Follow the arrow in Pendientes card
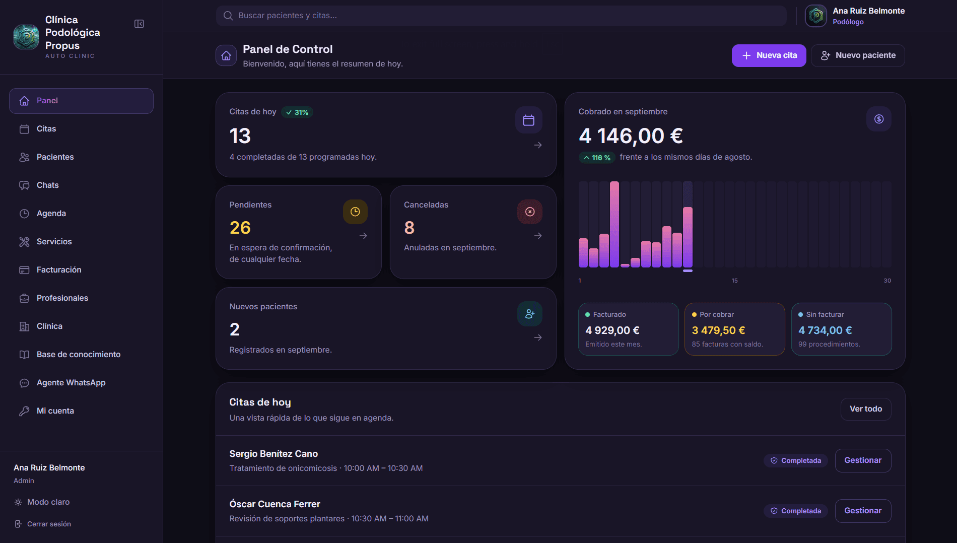The image size is (957, 543). tap(363, 236)
